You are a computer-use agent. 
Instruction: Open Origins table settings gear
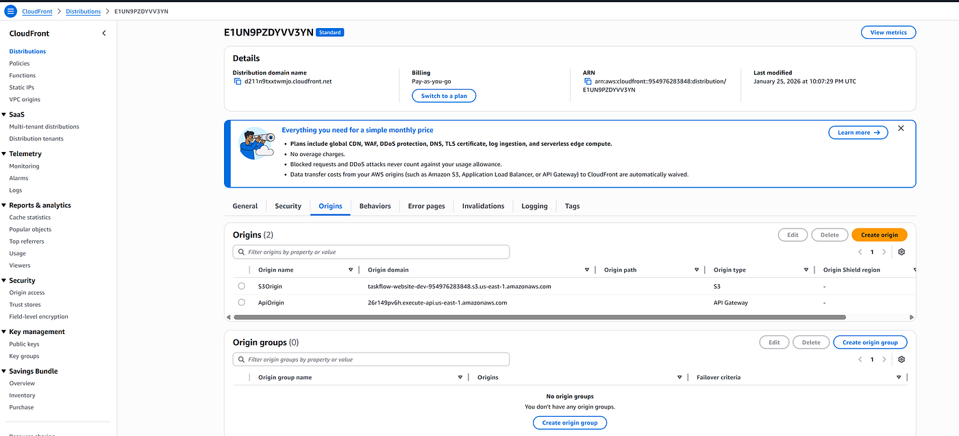pos(901,252)
